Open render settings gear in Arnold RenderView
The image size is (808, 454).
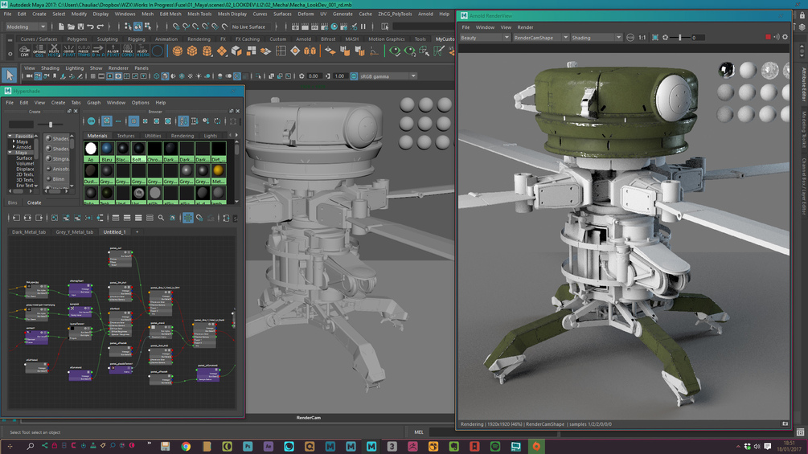(785, 37)
